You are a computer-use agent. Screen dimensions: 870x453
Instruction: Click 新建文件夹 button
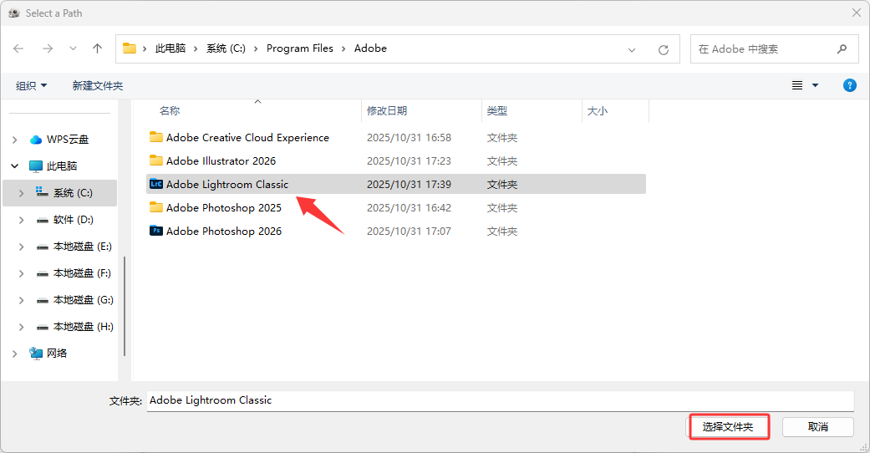point(98,85)
